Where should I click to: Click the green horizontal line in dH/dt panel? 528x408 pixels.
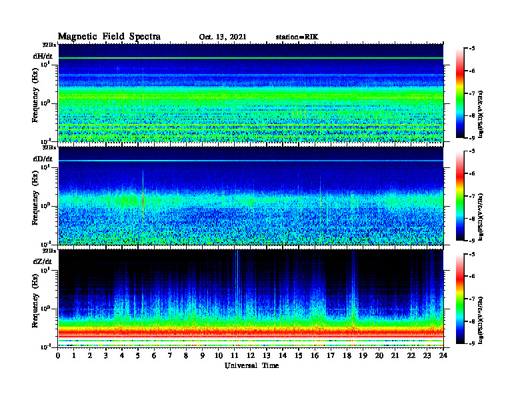click(x=251, y=58)
